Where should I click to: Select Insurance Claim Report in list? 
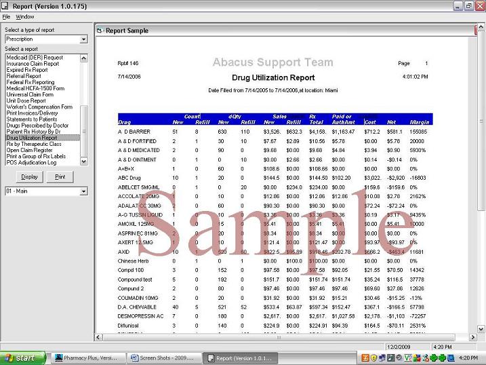pyautogui.click(x=33, y=64)
